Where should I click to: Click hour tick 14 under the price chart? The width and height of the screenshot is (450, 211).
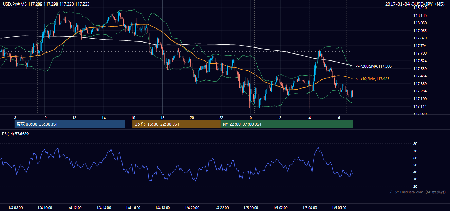point(104,117)
